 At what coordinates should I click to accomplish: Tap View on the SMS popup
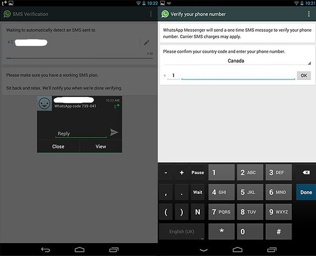pos(101,147)
